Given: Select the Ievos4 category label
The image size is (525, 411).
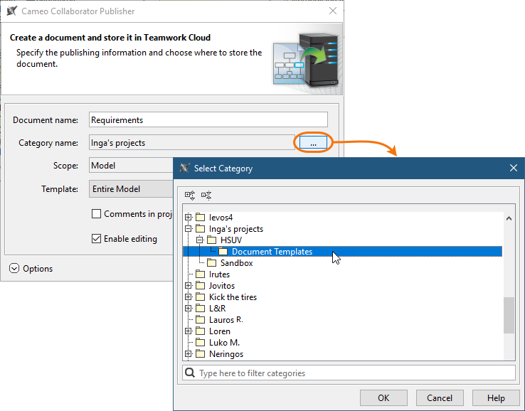Looking at the screenshot, I should coord(221,218).
